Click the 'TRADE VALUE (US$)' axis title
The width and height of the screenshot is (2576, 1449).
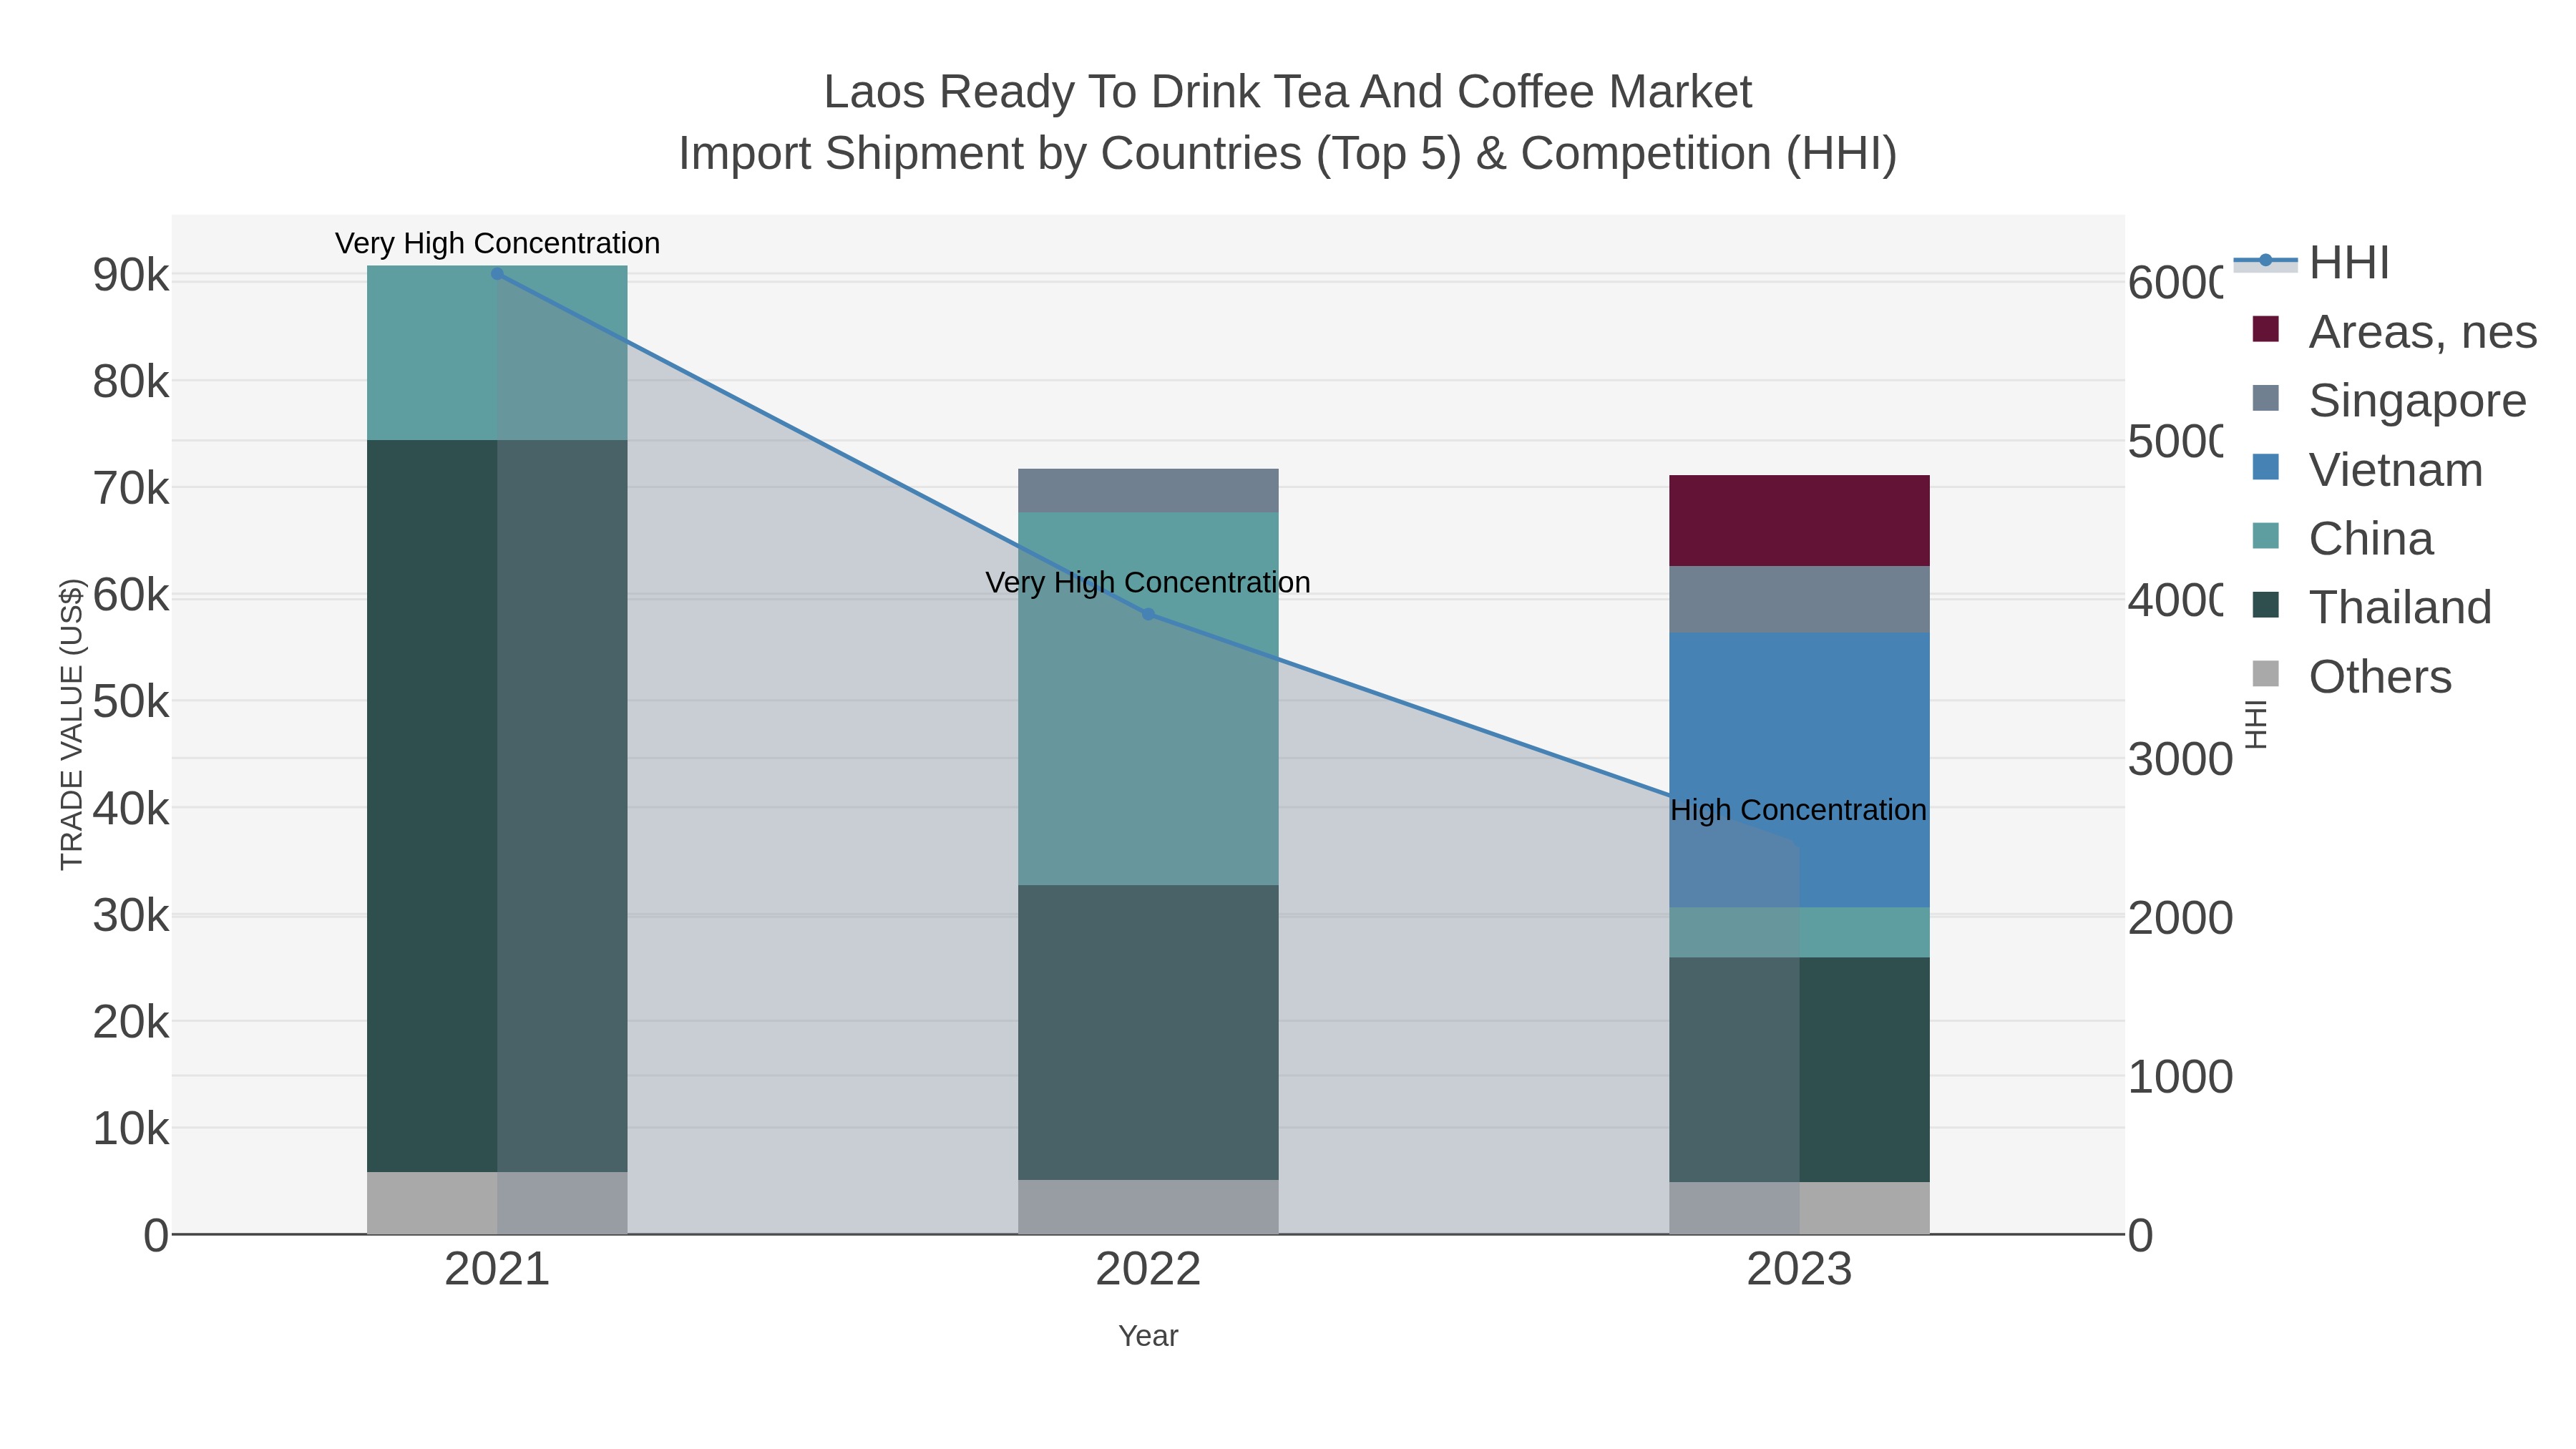tap(72, 724)
